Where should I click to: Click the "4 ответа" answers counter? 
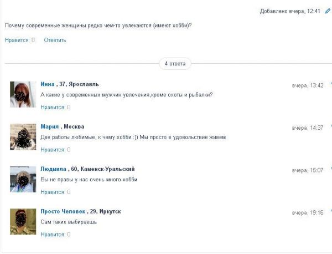click(174, 64)
